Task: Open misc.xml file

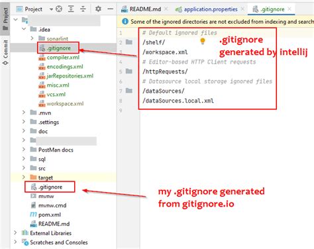Action: (58, 85)
